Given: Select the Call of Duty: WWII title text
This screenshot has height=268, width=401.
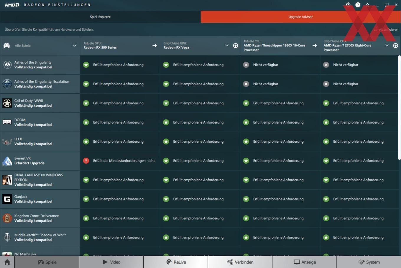Looking at the screenshot, I should click(x=29, y=101).
